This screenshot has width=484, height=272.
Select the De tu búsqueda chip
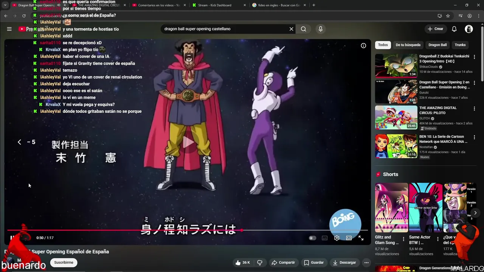tap(408, 45)
